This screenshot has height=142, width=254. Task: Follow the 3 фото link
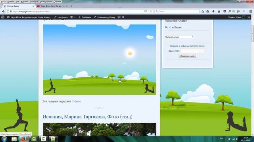76,101
